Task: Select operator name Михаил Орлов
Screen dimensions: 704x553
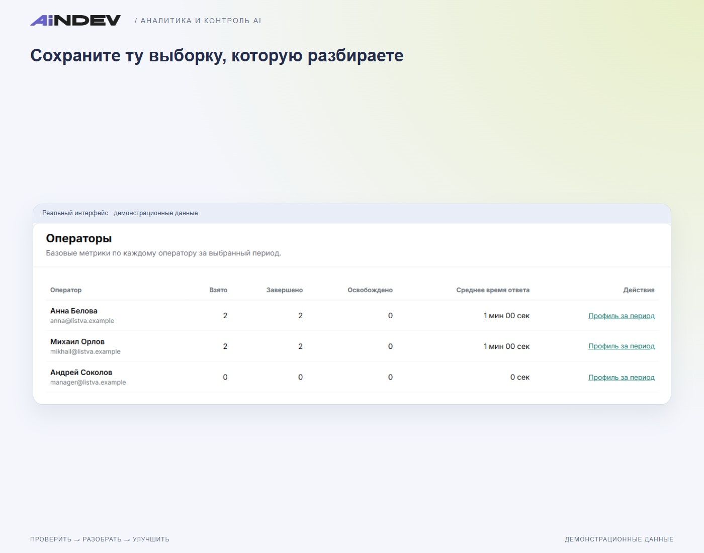Action: [x=77, y=341]
